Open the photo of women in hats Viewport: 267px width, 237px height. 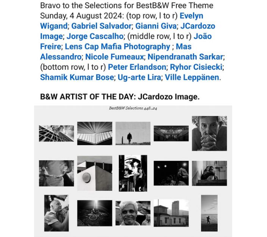[133, 173]
